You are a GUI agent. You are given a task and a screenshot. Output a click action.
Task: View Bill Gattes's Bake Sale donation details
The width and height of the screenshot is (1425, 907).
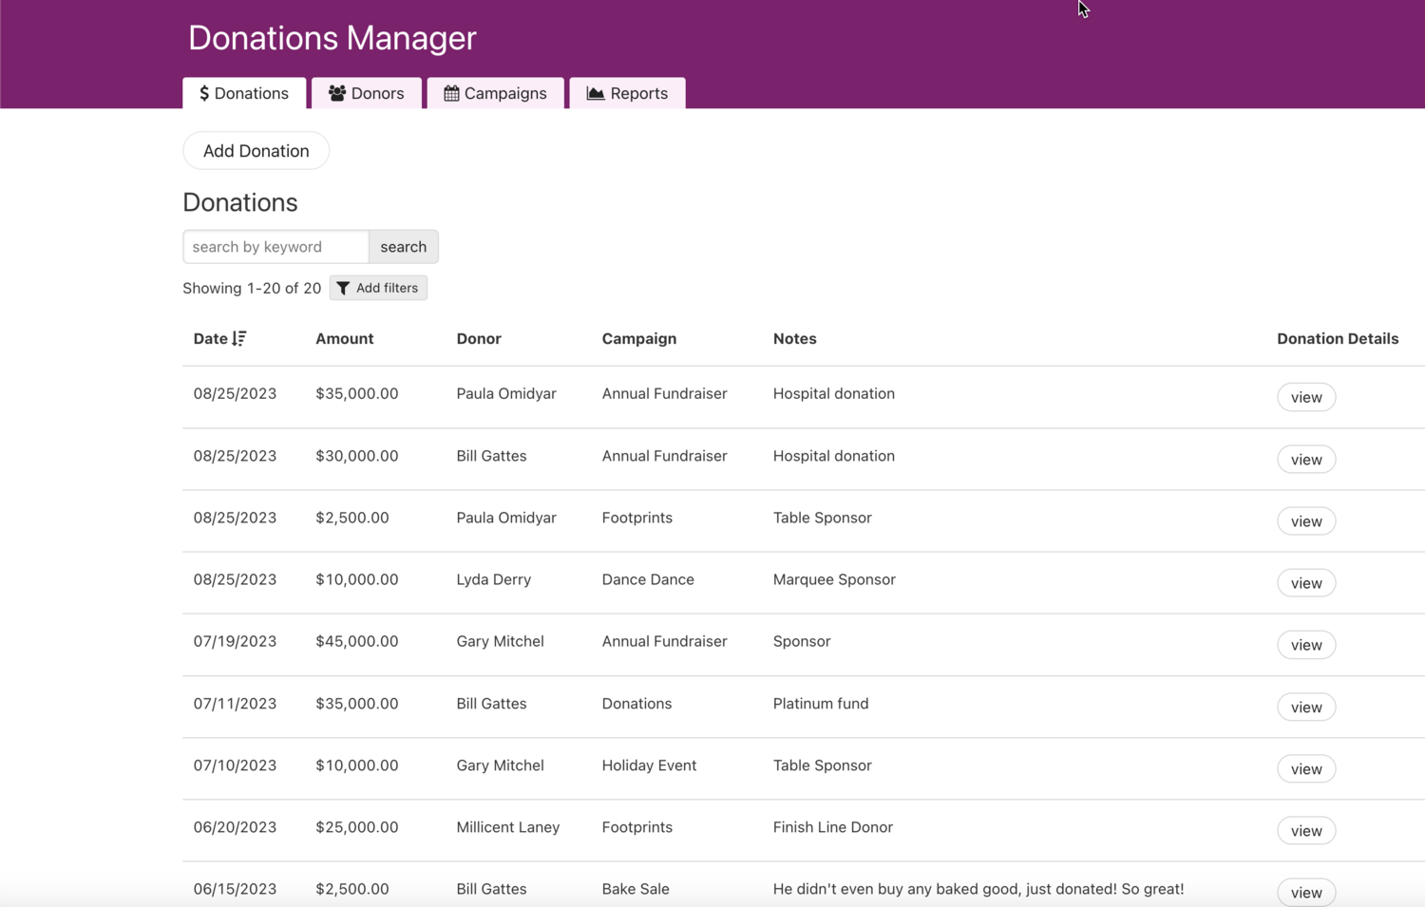coord(1305,892)
